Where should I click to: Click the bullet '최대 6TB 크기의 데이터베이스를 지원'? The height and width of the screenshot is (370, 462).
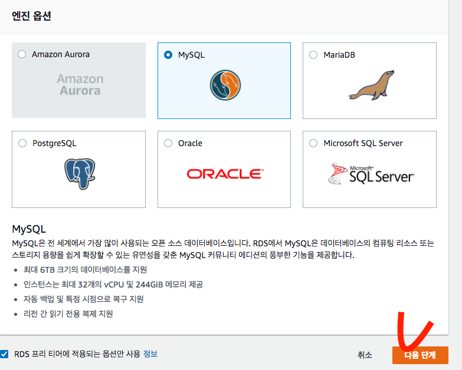[x=85, y=270]
